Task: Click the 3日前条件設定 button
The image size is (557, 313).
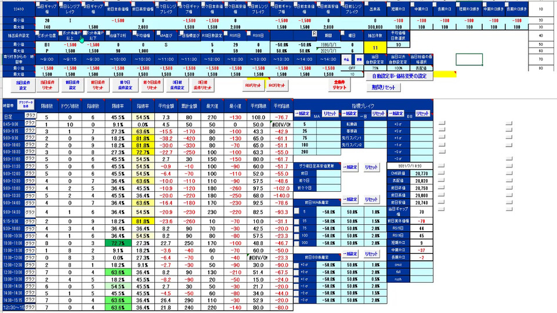Action: click(x=177, y=85)
